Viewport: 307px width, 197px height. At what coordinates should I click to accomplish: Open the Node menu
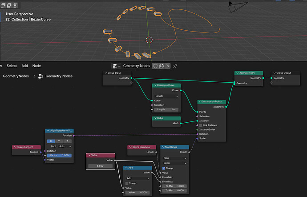36,66
